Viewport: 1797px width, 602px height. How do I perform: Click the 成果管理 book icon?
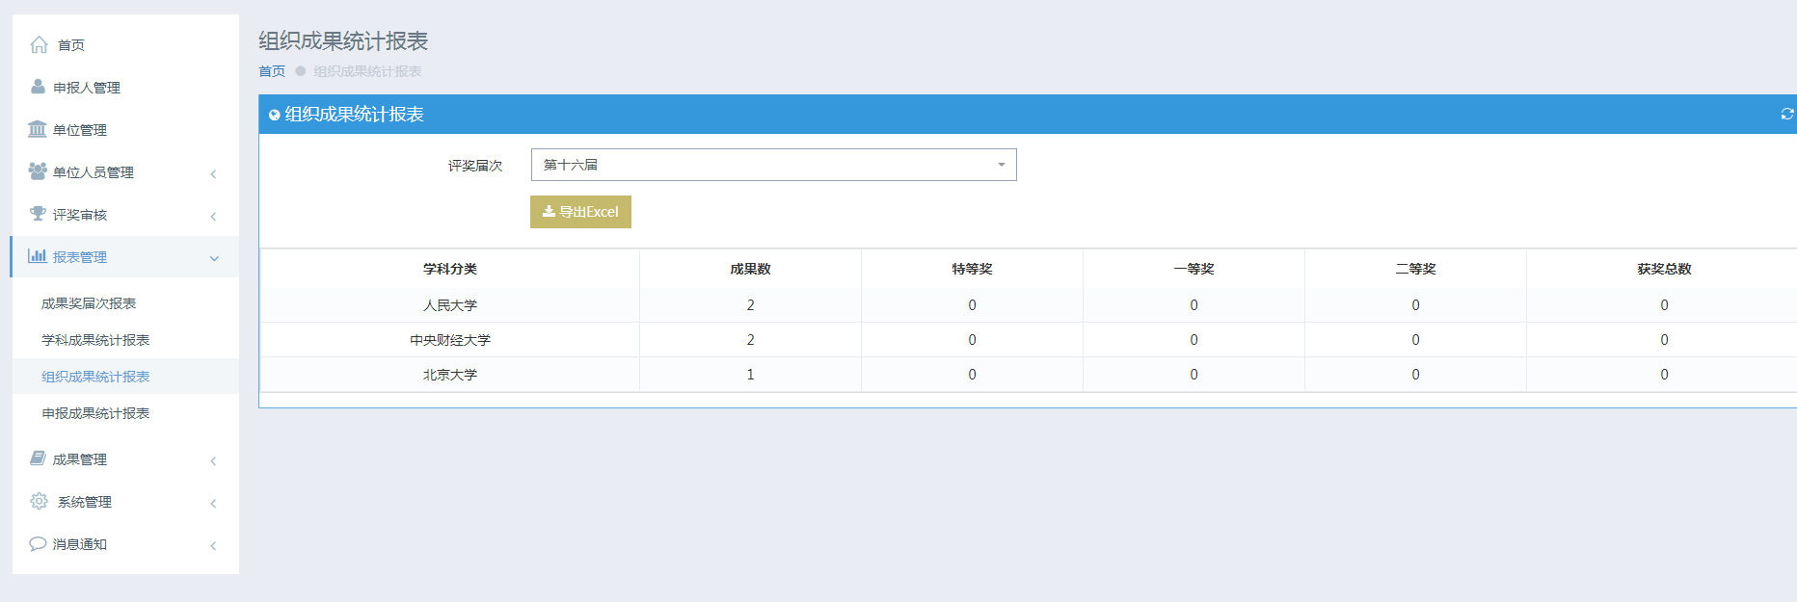pos(38,458)
